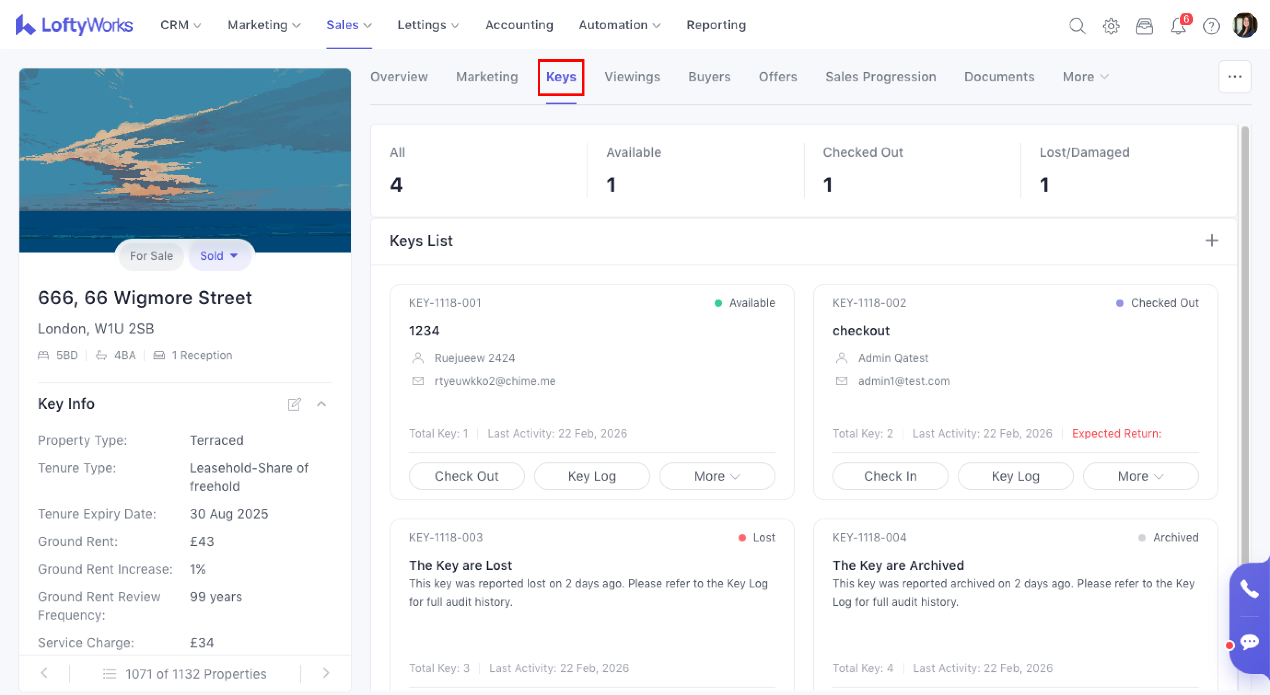Open the phone dialer widget
Viewport: 1270px width, 695px height.
tap(1249, 589)
